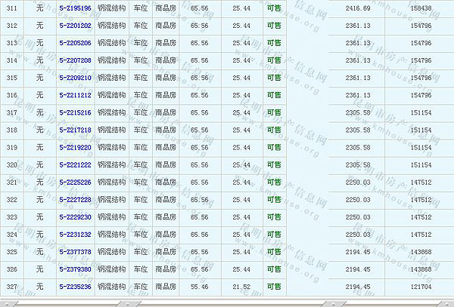Open unit 5-Z231232 details

75,234
